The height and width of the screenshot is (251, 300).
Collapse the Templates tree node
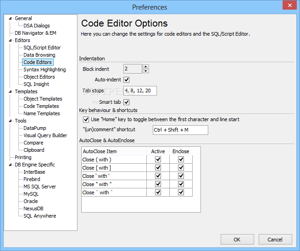click(10, 91)
